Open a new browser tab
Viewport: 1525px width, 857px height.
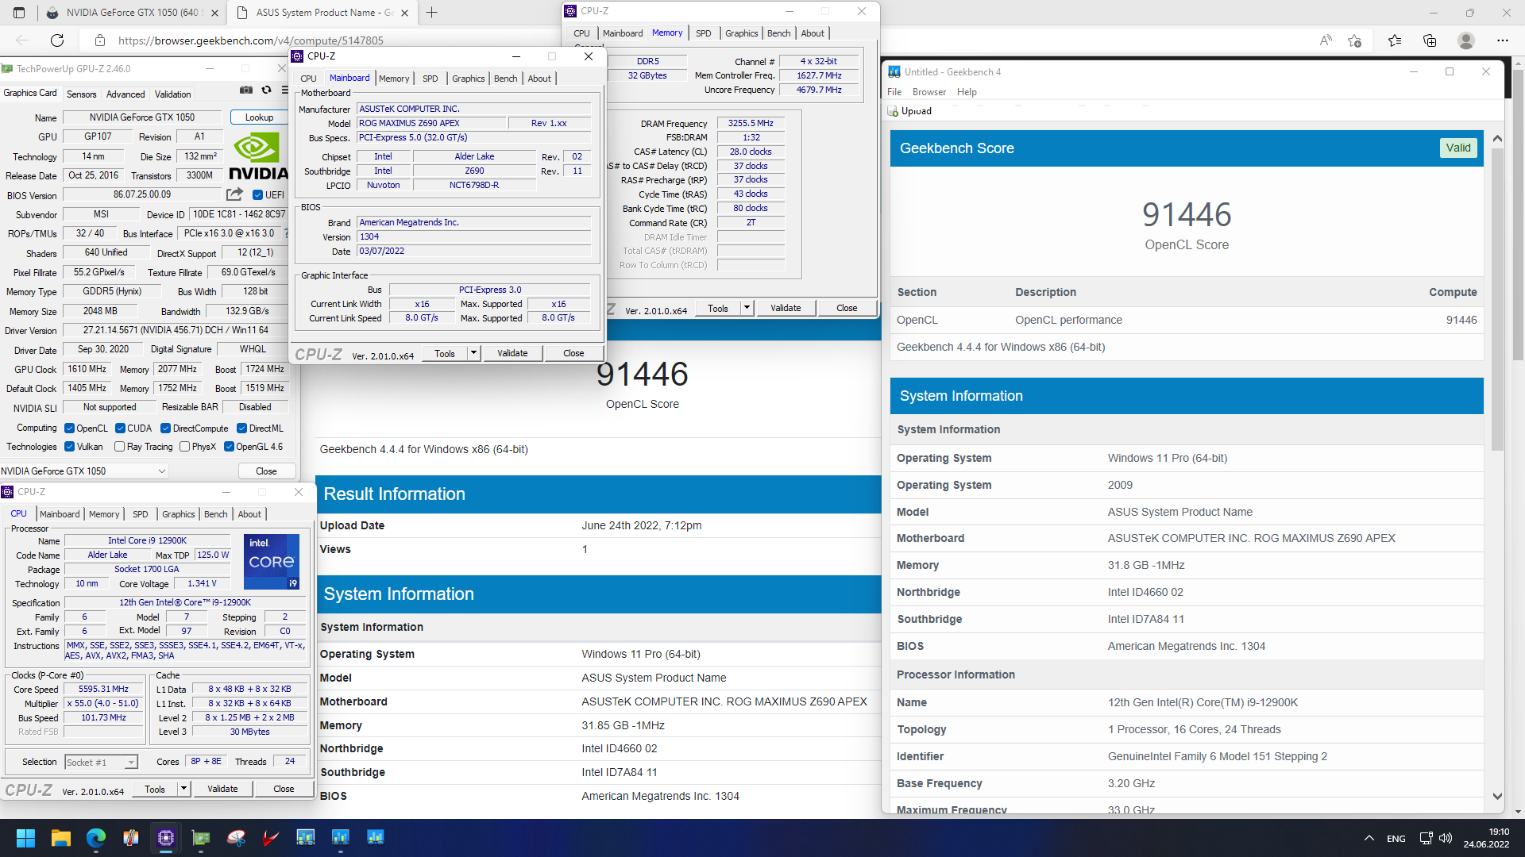pyautogui.click(x=432, y=13)
